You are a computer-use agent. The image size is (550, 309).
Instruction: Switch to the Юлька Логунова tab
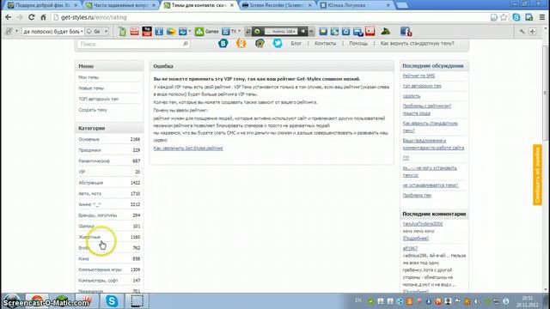pos(355,5)
